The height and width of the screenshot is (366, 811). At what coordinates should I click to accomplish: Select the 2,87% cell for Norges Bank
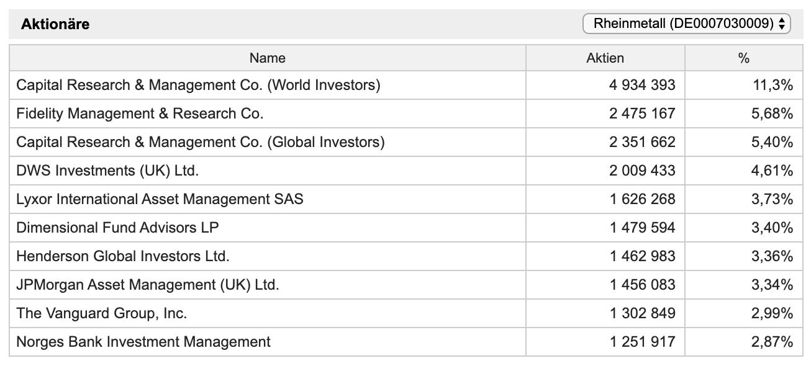(772, 342)
